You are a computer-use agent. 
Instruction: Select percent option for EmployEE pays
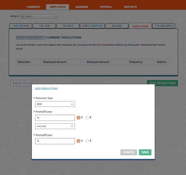click(79, 118)
